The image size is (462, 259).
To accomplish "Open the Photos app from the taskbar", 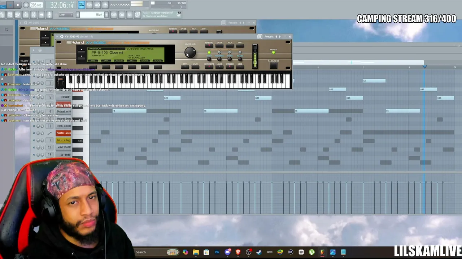I will [333, 252].
